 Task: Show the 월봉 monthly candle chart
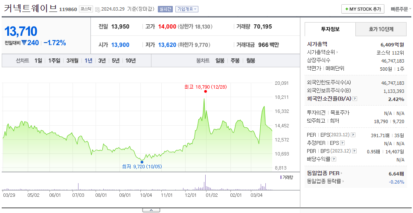click(251, 61)
